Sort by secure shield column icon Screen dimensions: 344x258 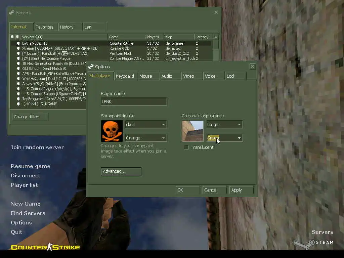17,37
